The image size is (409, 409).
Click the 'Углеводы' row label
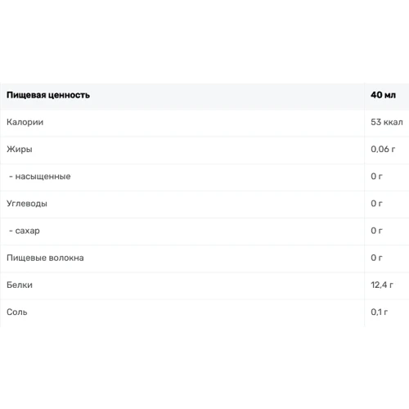coord(27,204)
